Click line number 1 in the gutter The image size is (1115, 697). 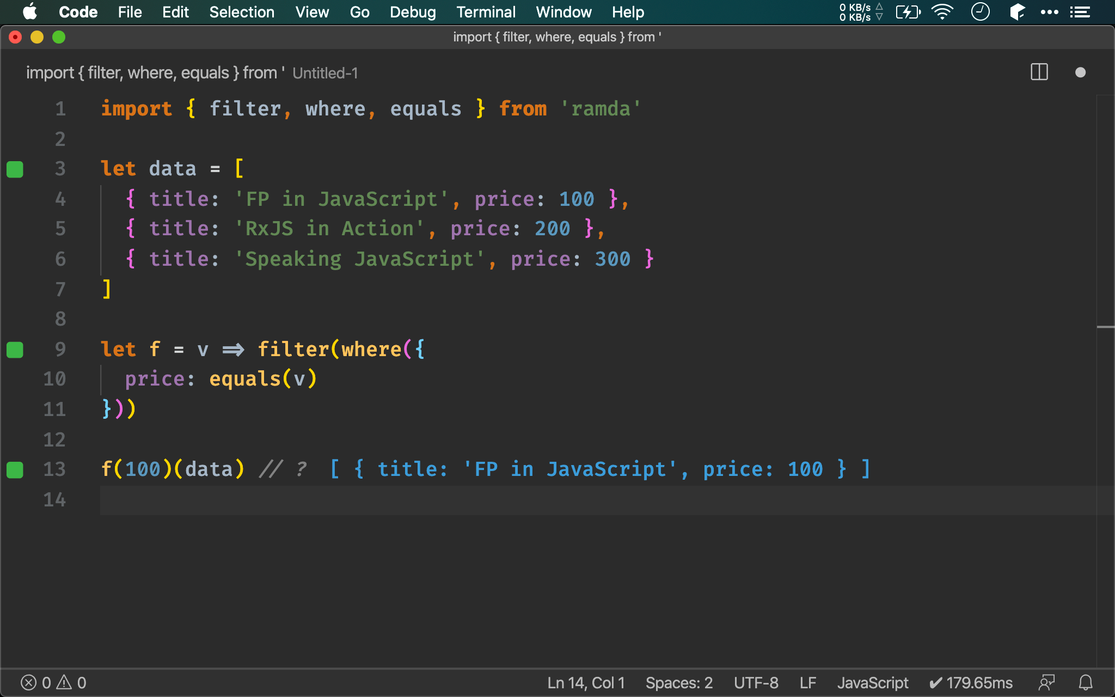[x=60, y=109]
